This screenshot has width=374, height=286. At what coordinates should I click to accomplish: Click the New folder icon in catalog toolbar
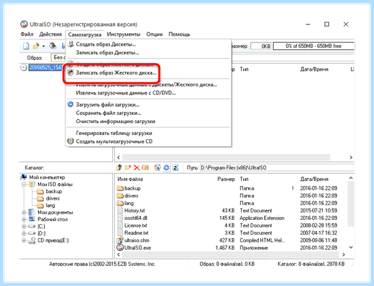pos(128,168)
